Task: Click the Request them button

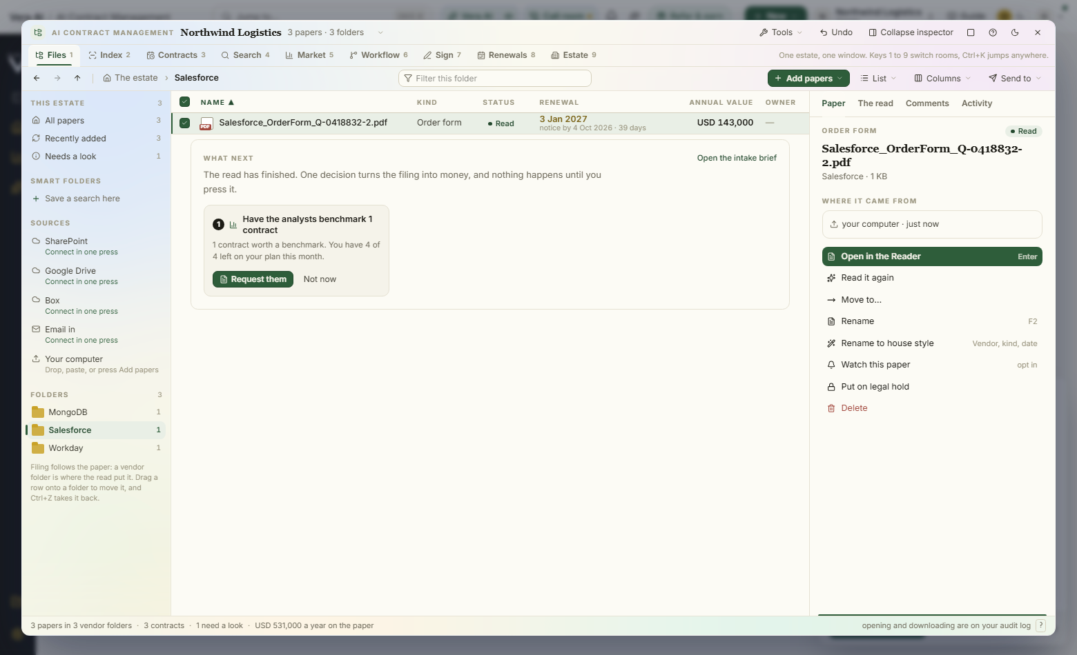Action: pos(253,279)
